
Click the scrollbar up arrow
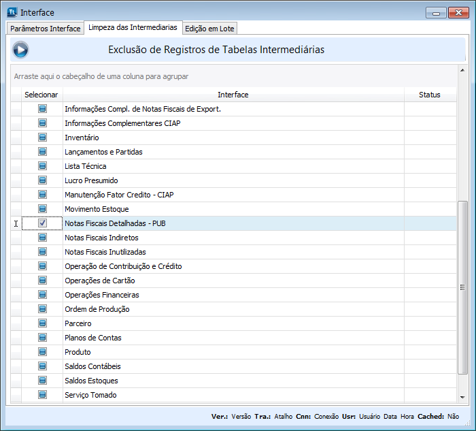click(462, 70)
